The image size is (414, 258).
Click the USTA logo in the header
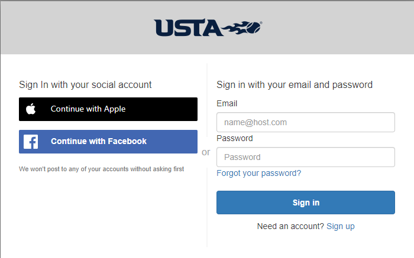point(208,27)
